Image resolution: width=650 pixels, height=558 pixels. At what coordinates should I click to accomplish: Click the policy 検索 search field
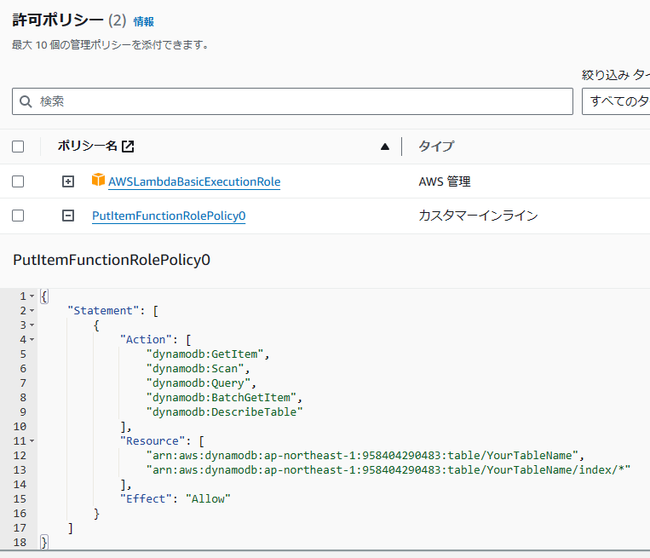pos(298,101)
